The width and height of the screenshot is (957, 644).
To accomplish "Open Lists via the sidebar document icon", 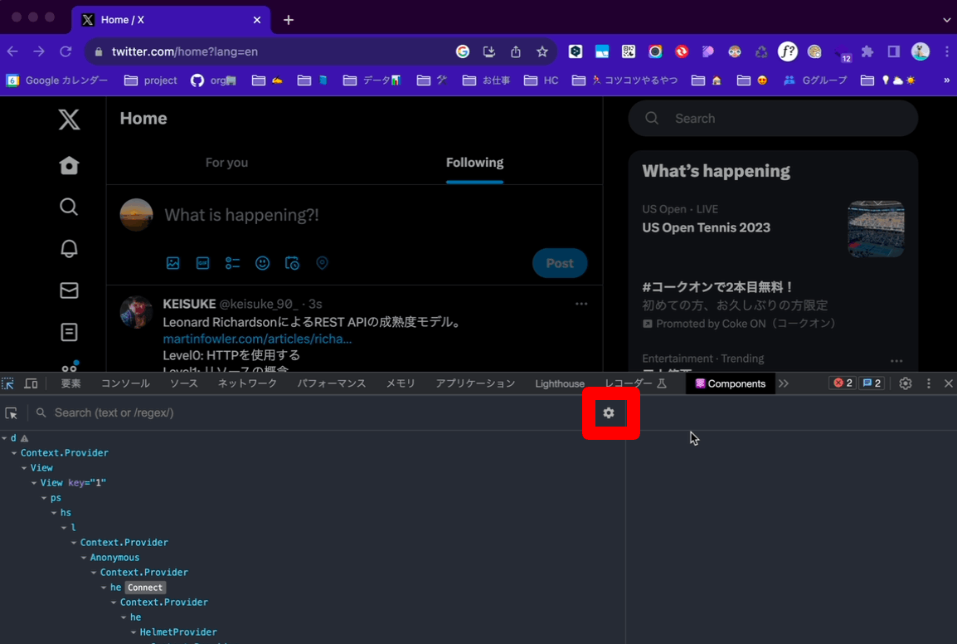I will (69, 332).
